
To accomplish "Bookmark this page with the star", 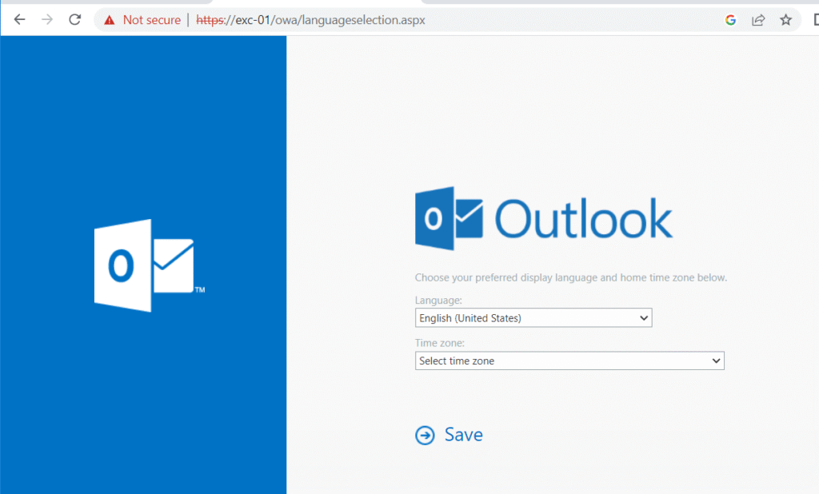I will (785, 20).
